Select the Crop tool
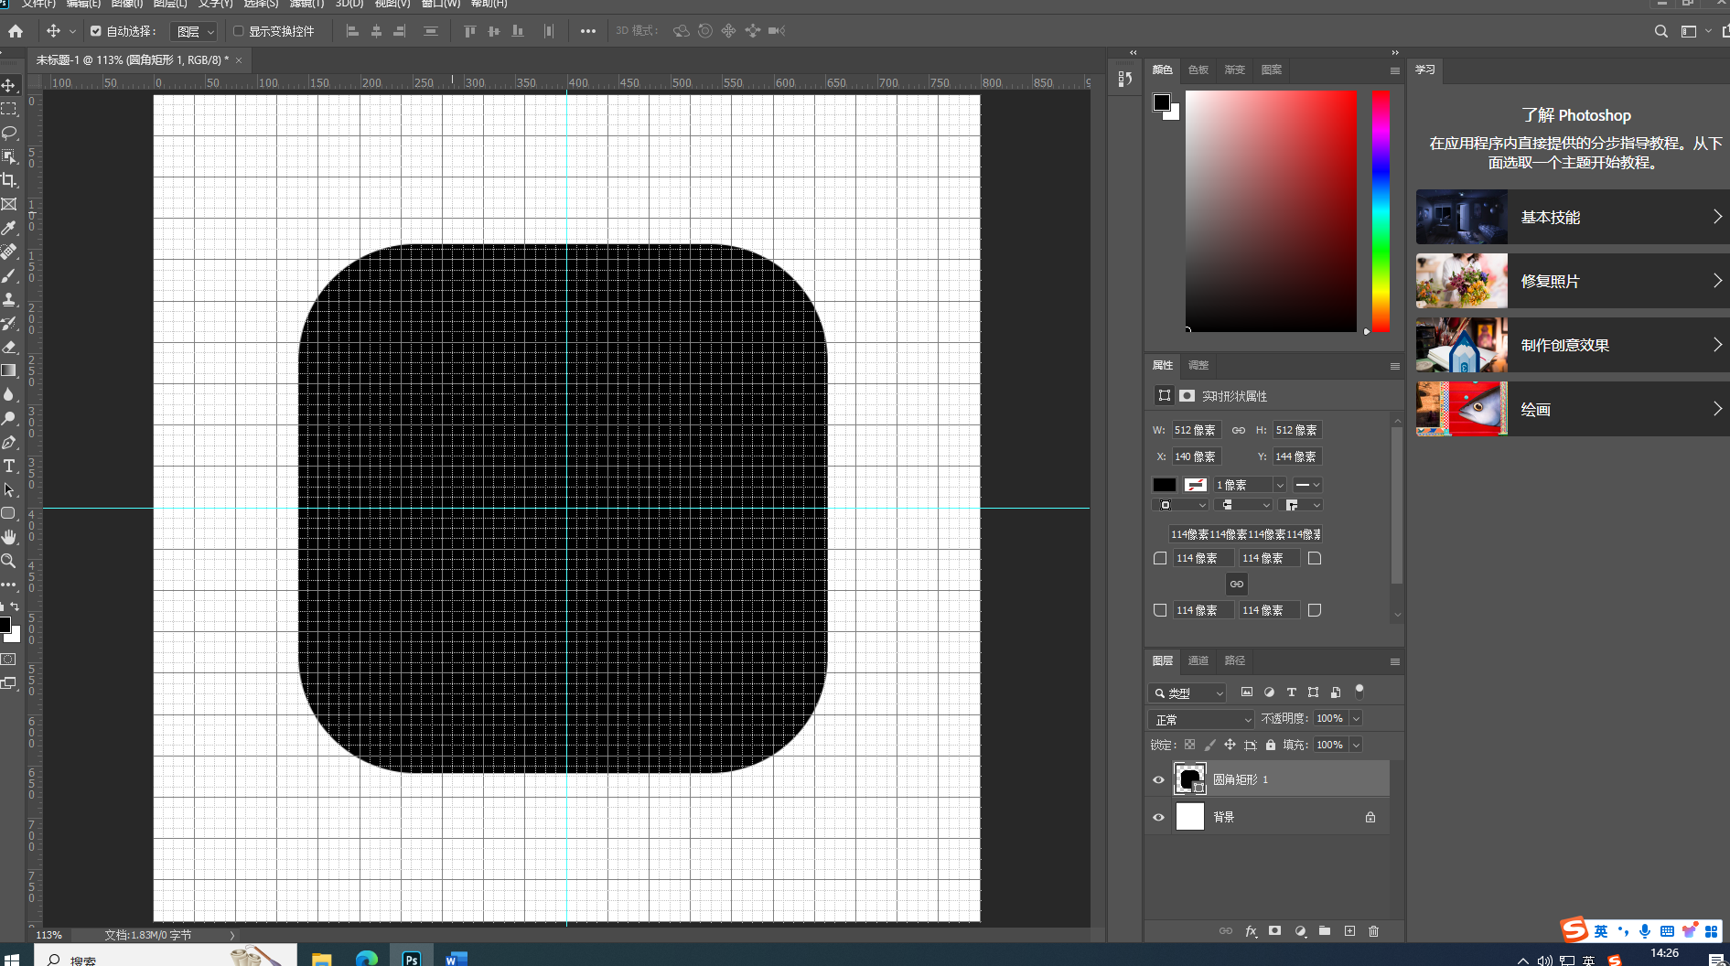Viewport: 1730px width, 966px height. 9,180
